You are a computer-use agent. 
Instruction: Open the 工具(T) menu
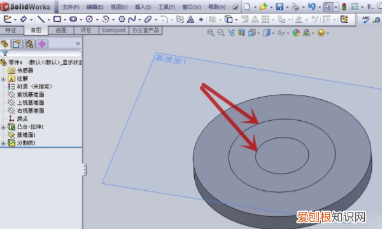point(167,7)
